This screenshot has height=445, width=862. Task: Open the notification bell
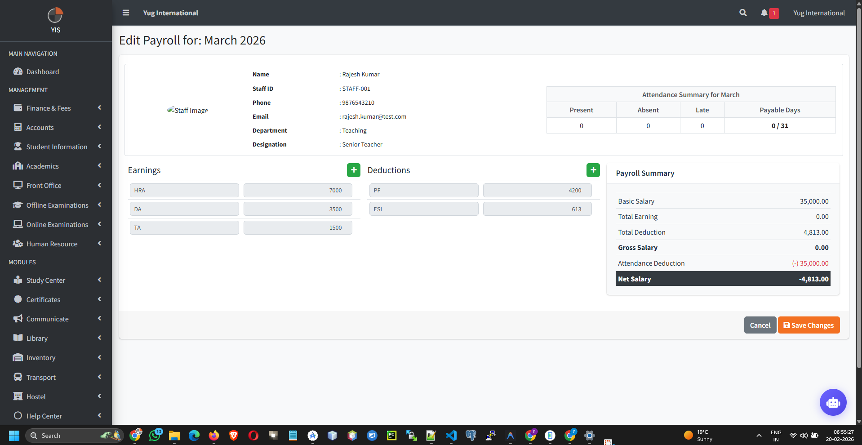click(764, 13)
